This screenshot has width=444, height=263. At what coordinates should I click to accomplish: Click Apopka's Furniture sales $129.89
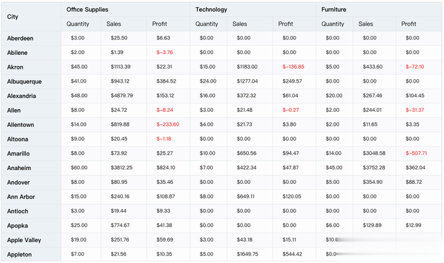coord(372,225)
